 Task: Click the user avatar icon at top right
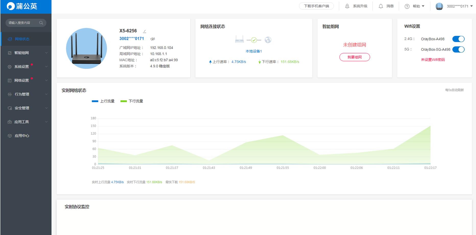point(439,6)
